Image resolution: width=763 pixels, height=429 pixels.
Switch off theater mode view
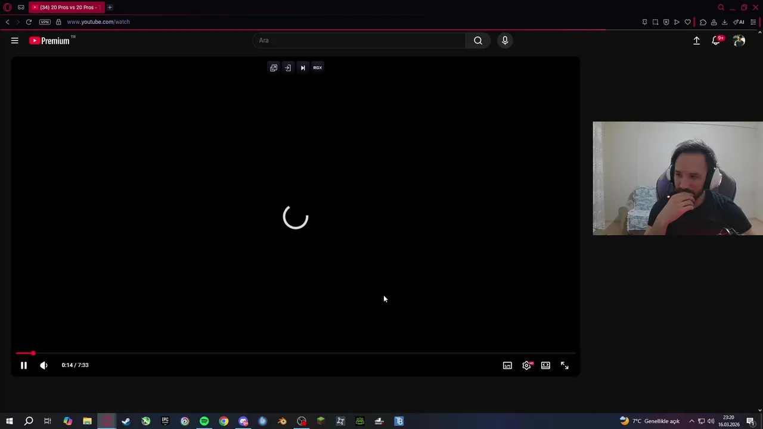tap(545, 365)
